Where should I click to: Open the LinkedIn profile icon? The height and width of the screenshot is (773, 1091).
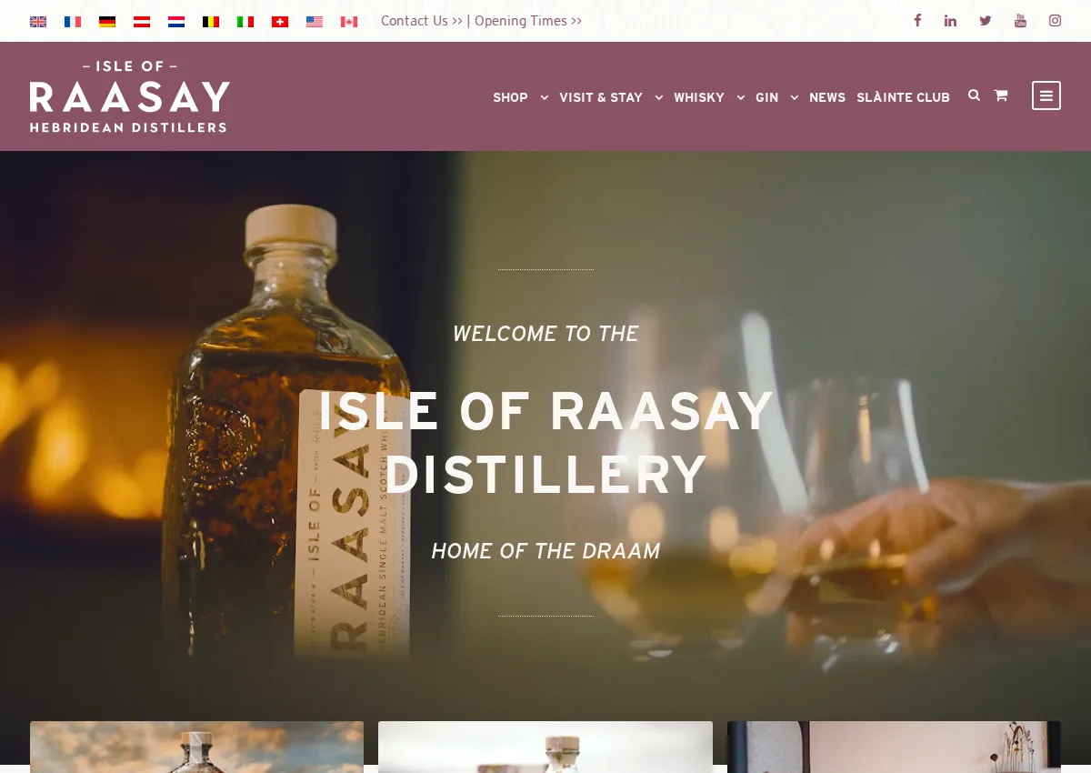[x=950, y=21]
